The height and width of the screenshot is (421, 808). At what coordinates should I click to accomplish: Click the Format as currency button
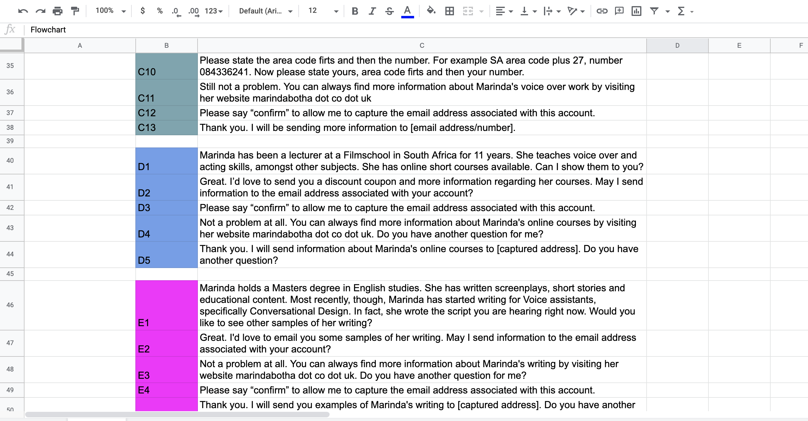click(x=143, y=11)
